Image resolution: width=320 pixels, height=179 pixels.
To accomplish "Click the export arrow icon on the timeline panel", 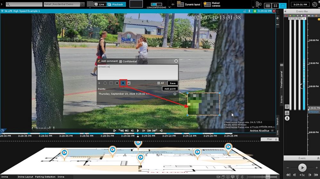I will [x=287, y=113].
